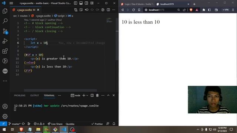Viewport: 237px width, 133px height.
Task: Open errors and warnings status item
Action: 39,124
